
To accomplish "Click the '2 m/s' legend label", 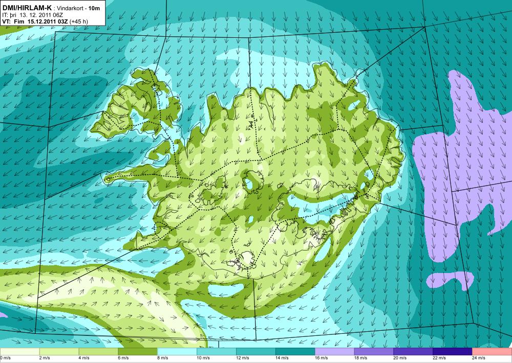I will [x=45, y=358].
